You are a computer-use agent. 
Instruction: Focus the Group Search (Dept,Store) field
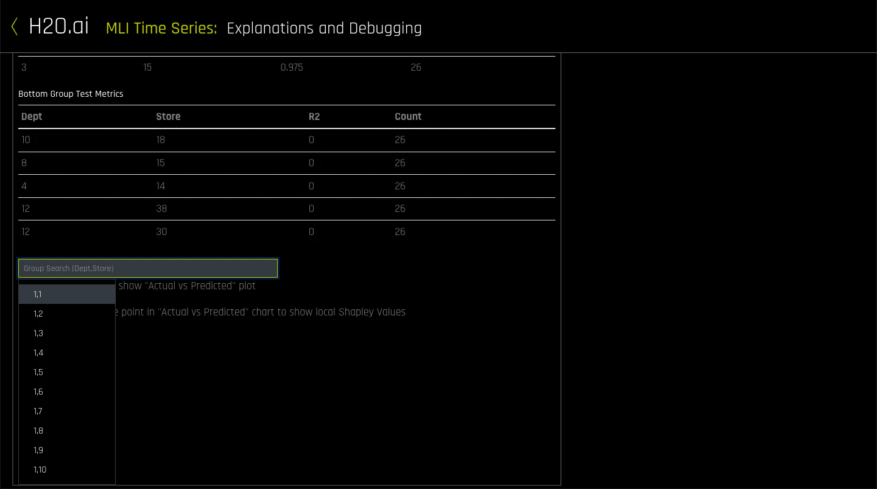coord(148,269)
